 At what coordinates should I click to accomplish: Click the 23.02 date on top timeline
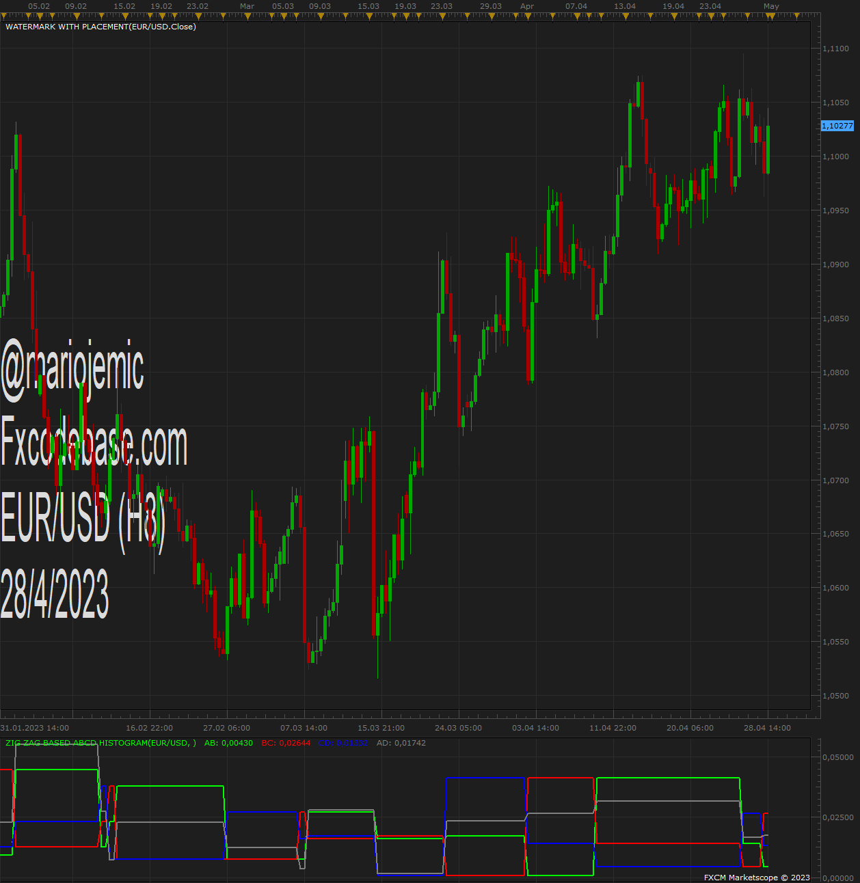tap(198, 6)
